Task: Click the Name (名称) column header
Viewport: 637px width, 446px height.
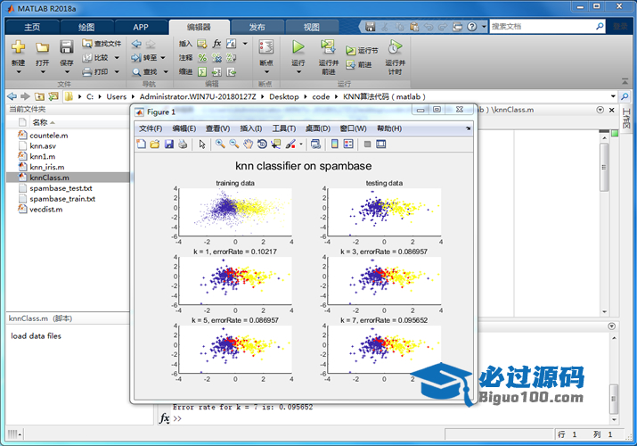Action: coord(40,122)
